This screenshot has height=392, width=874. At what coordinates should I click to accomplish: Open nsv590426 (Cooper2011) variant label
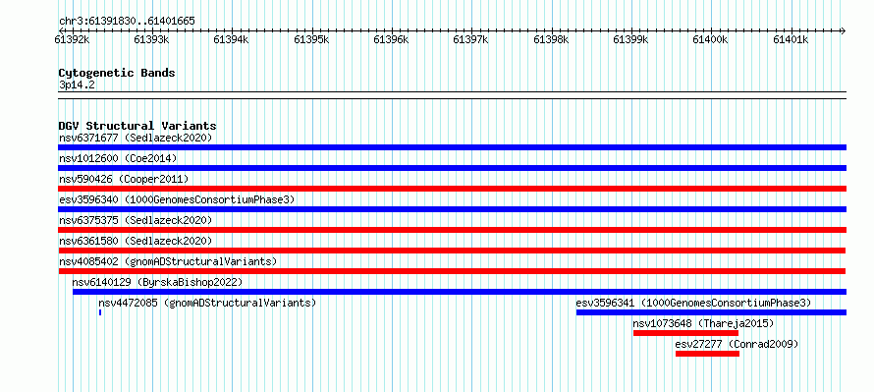click(124, 179)
